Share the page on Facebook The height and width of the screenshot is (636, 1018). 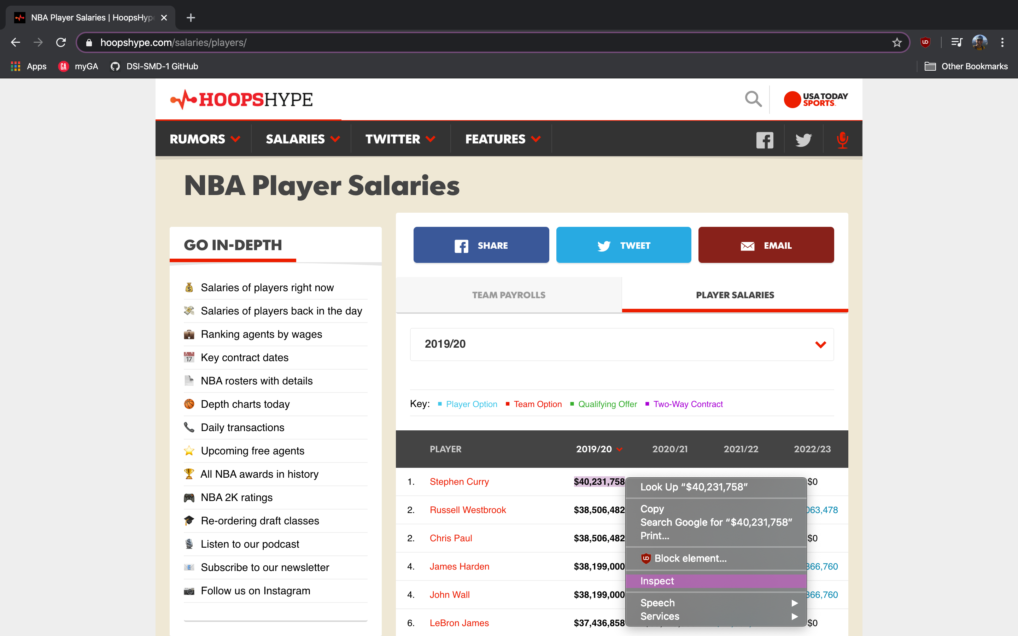481,245
